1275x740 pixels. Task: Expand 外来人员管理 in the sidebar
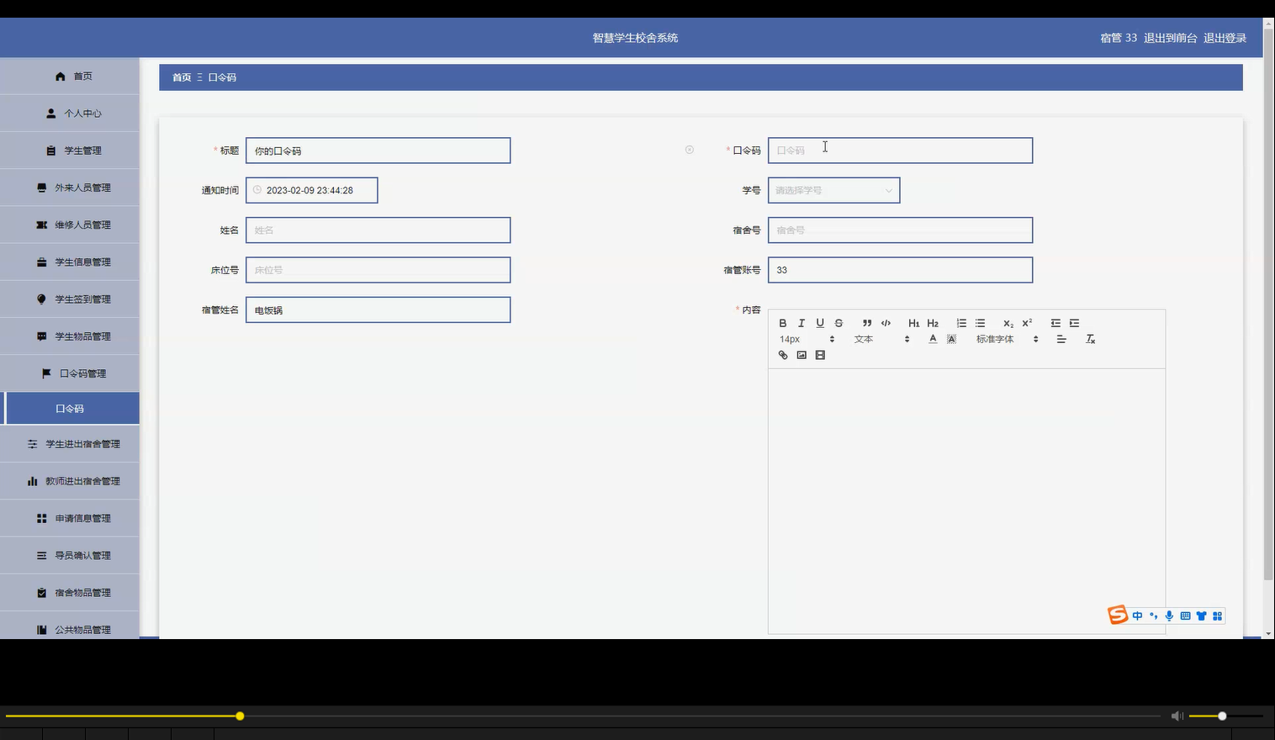coord(70,188)
